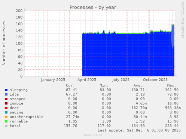Click dead maximum value 993.33m

[x=173, y=108]
